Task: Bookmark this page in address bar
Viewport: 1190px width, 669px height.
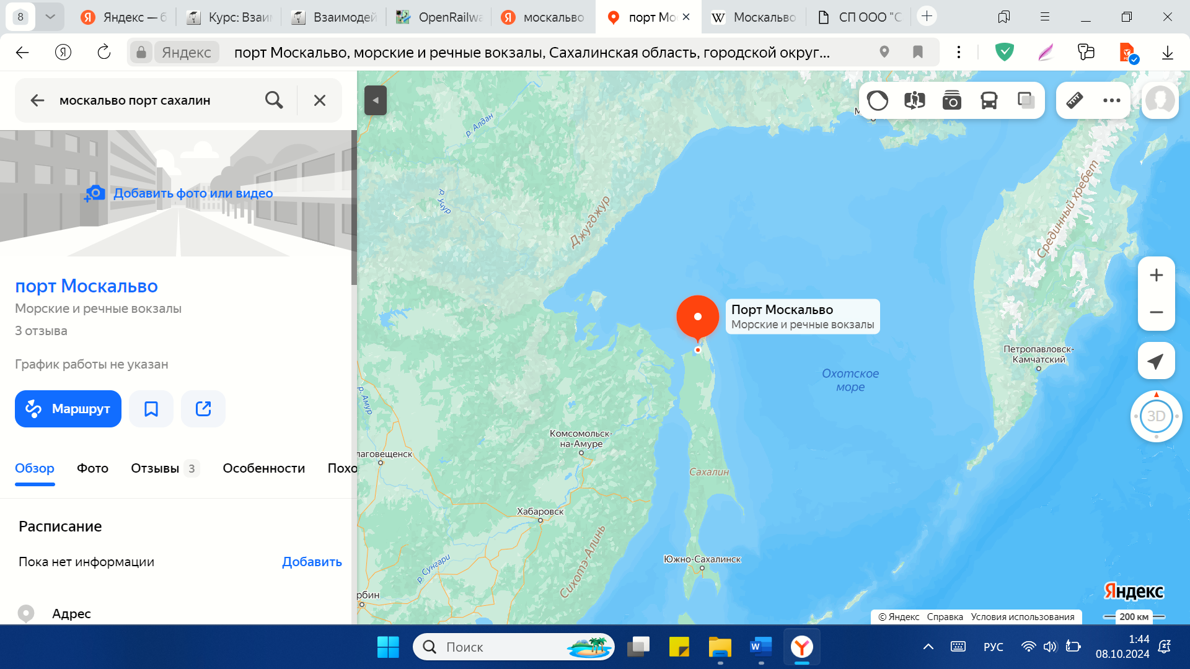Action: (918, 53)
